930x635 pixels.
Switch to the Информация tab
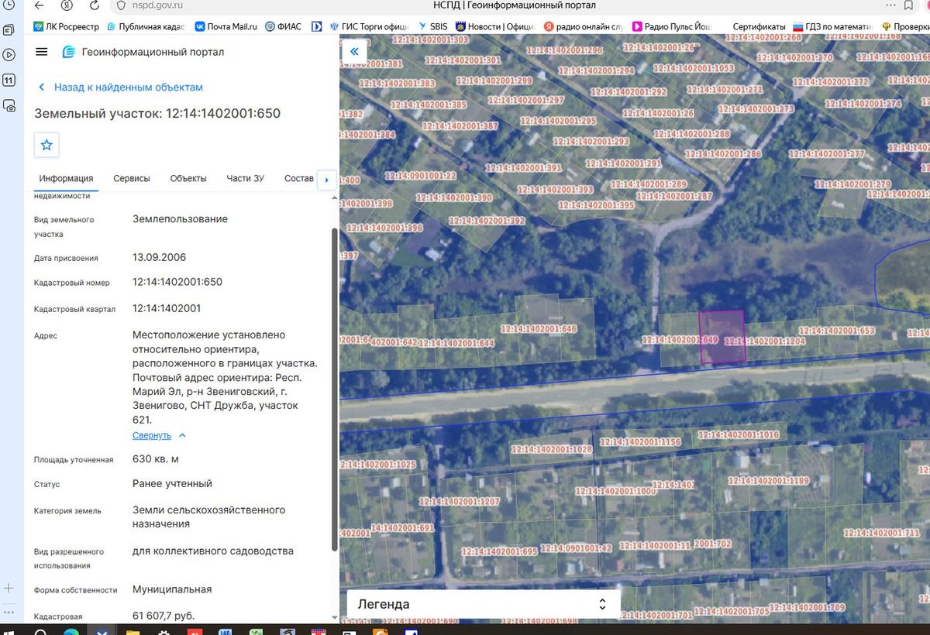tap(66, 179)
